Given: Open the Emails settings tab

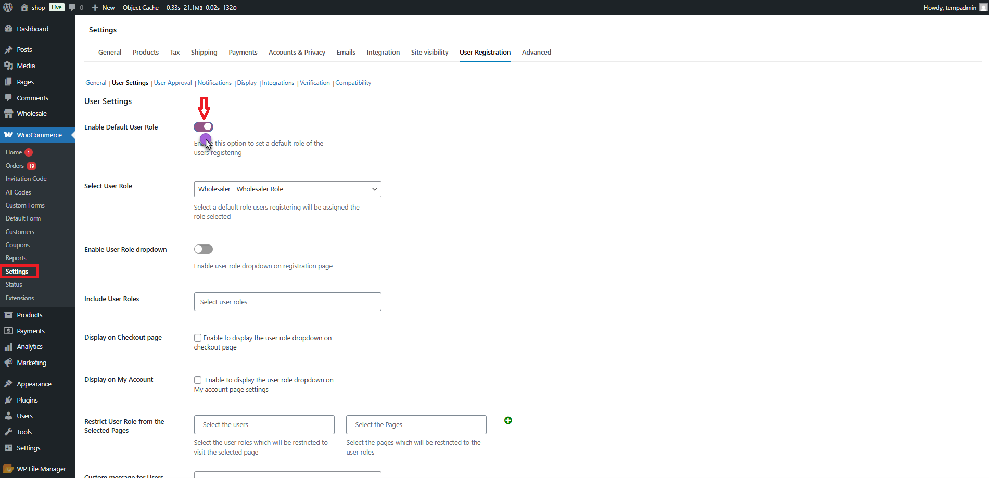Looking at the screenshot, I should (x=346, y=52).
